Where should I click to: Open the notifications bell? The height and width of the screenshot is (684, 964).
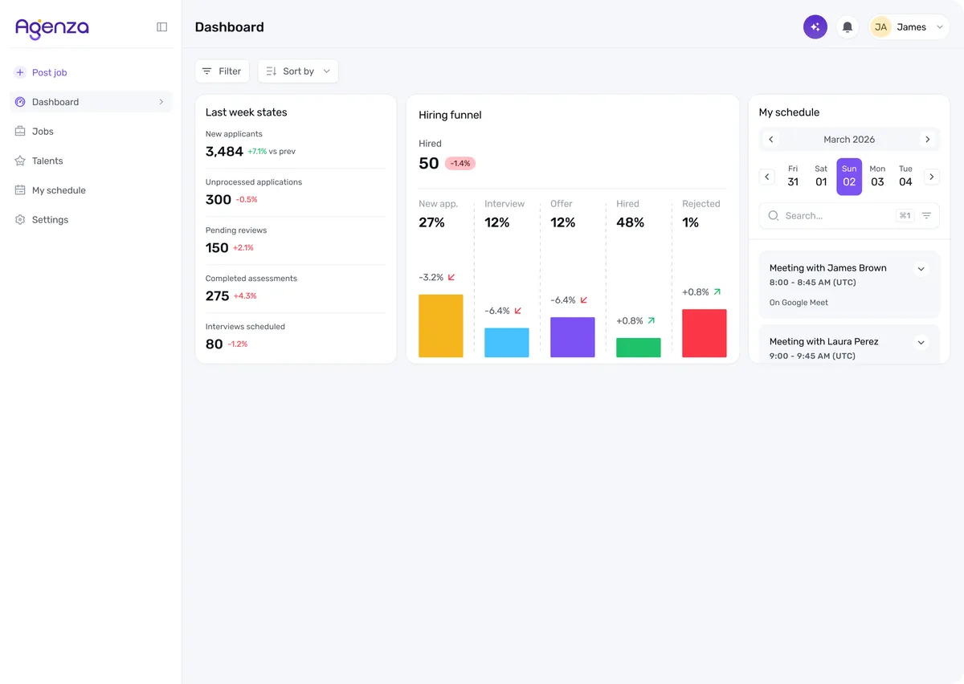[x=848, y=27]
